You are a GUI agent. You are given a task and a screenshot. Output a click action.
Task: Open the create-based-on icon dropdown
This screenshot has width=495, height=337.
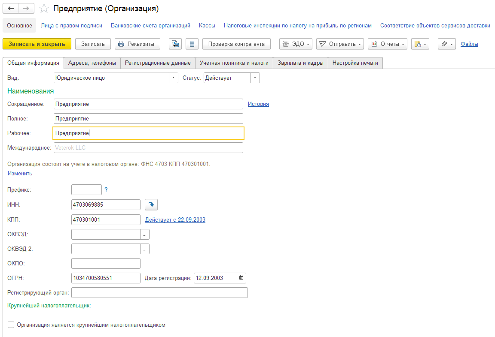pos(420,44)
